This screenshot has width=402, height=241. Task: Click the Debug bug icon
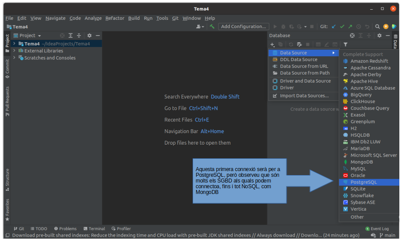tap(283, 26)
